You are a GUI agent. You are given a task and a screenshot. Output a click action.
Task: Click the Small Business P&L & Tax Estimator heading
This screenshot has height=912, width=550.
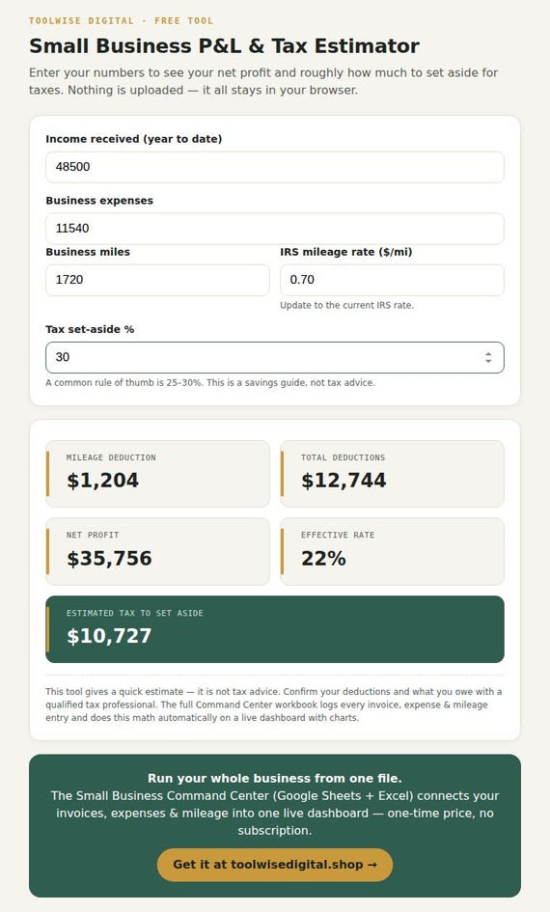225,46
